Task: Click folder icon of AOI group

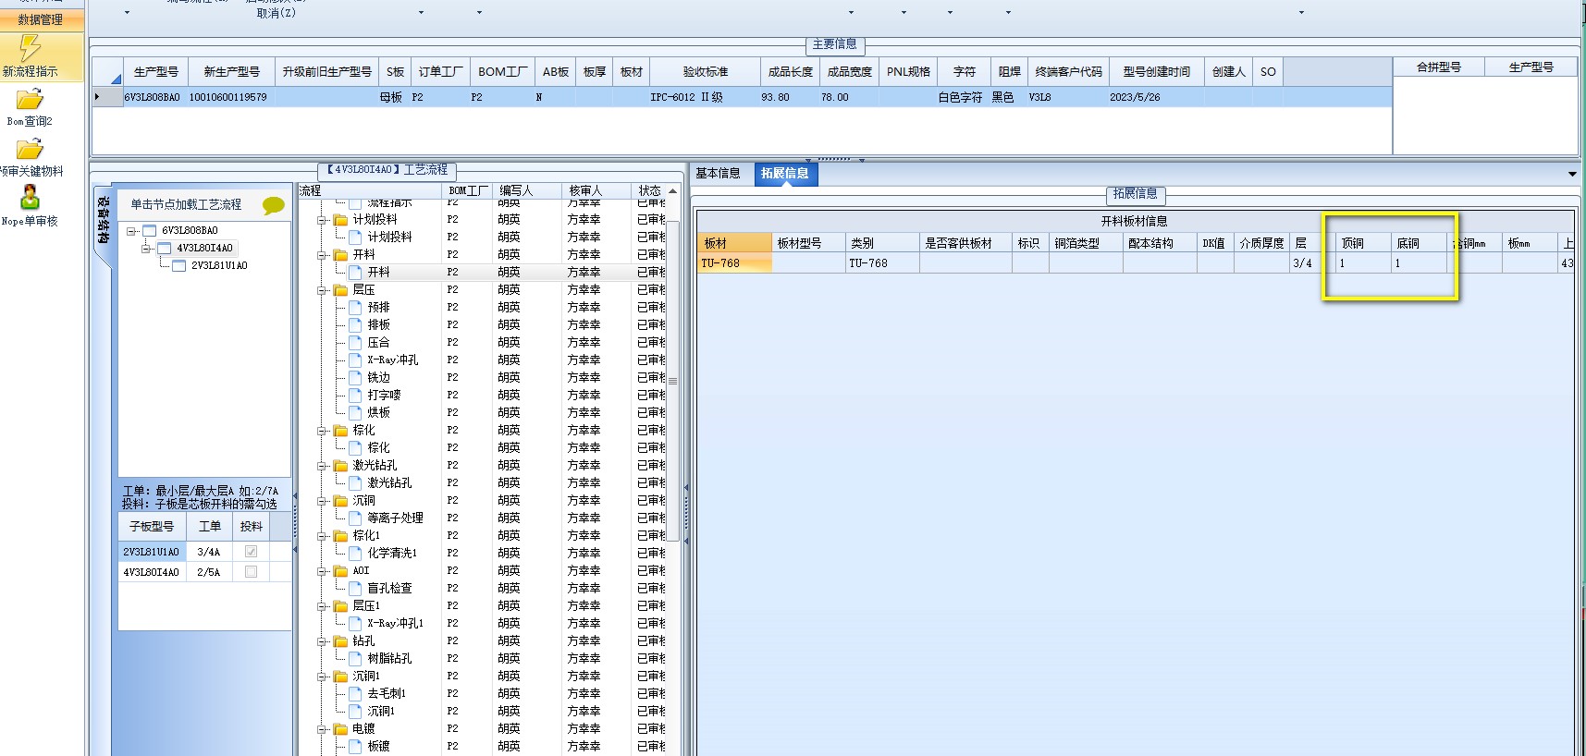Action: tap(340, 571)
